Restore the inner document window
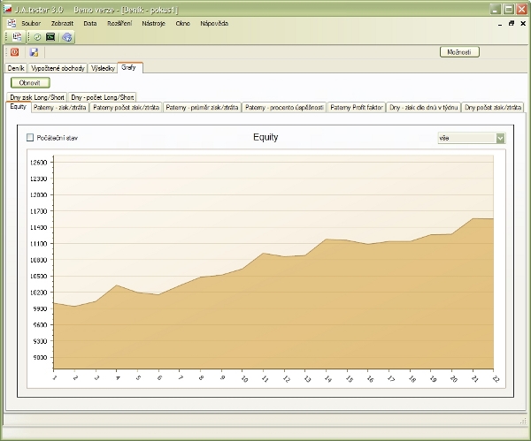The height and width of the screenshot is (441, 531). point(511,23)
